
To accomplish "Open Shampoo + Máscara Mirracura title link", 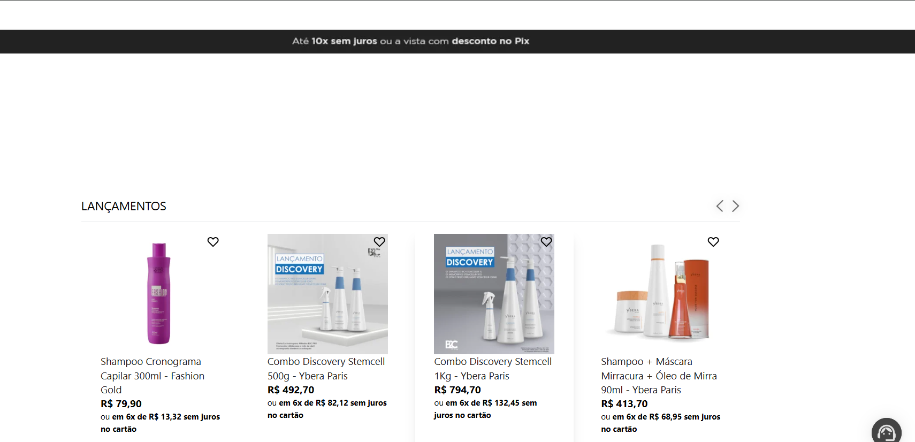I will pyautogui.click(x=659, y=376).
